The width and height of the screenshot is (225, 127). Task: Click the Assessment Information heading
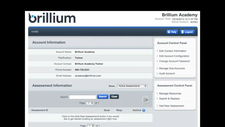52,85
